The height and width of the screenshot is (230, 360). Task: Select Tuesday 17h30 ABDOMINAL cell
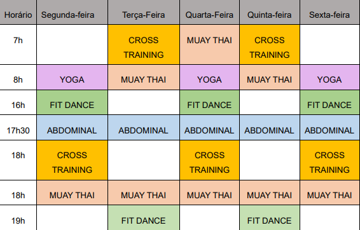(144, 128)
